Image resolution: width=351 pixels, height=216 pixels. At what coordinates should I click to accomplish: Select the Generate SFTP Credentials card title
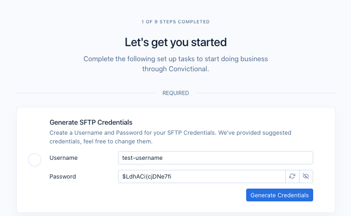pos(91,122)
